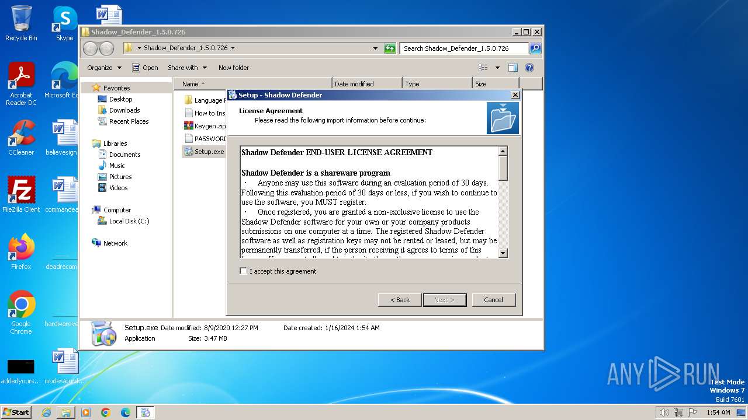Select Documents library

pos(124,155)
